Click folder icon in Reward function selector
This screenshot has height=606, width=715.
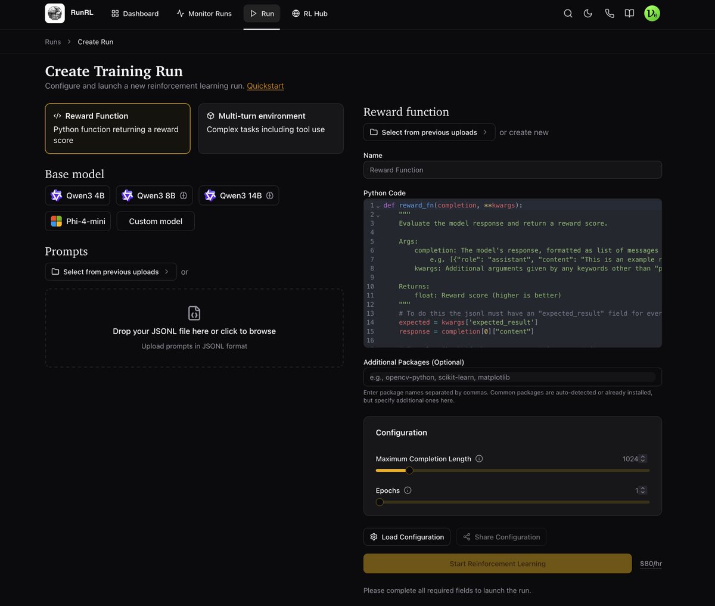[374, 132]
